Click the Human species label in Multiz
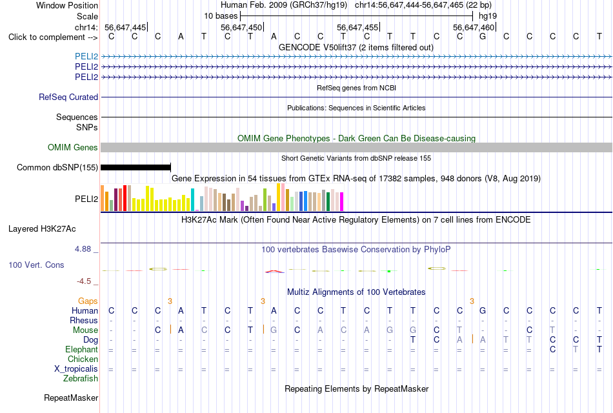The width and height of the screenshot is (613, 413). [85, 310]
